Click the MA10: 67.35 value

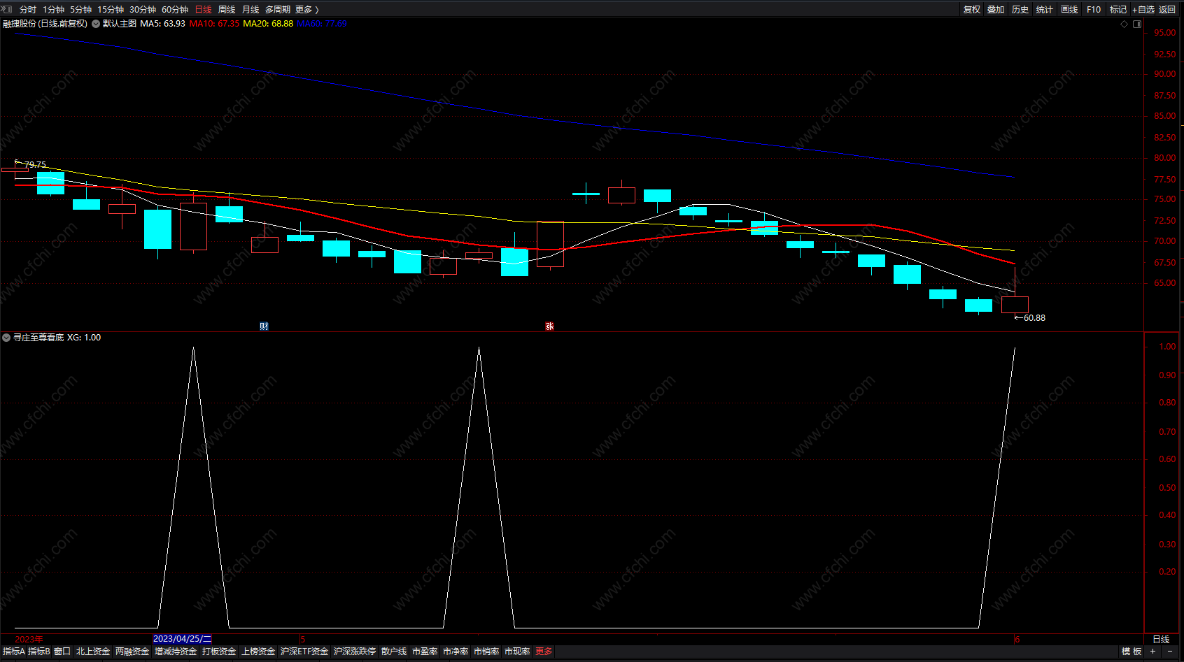pyautogui.click(x=214, y=24)
